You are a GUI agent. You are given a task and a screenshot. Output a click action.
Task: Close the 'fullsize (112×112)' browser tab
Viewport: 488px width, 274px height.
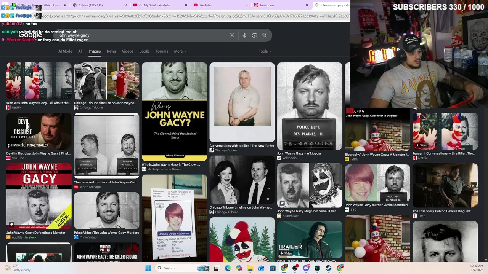[x=125, y=5]
